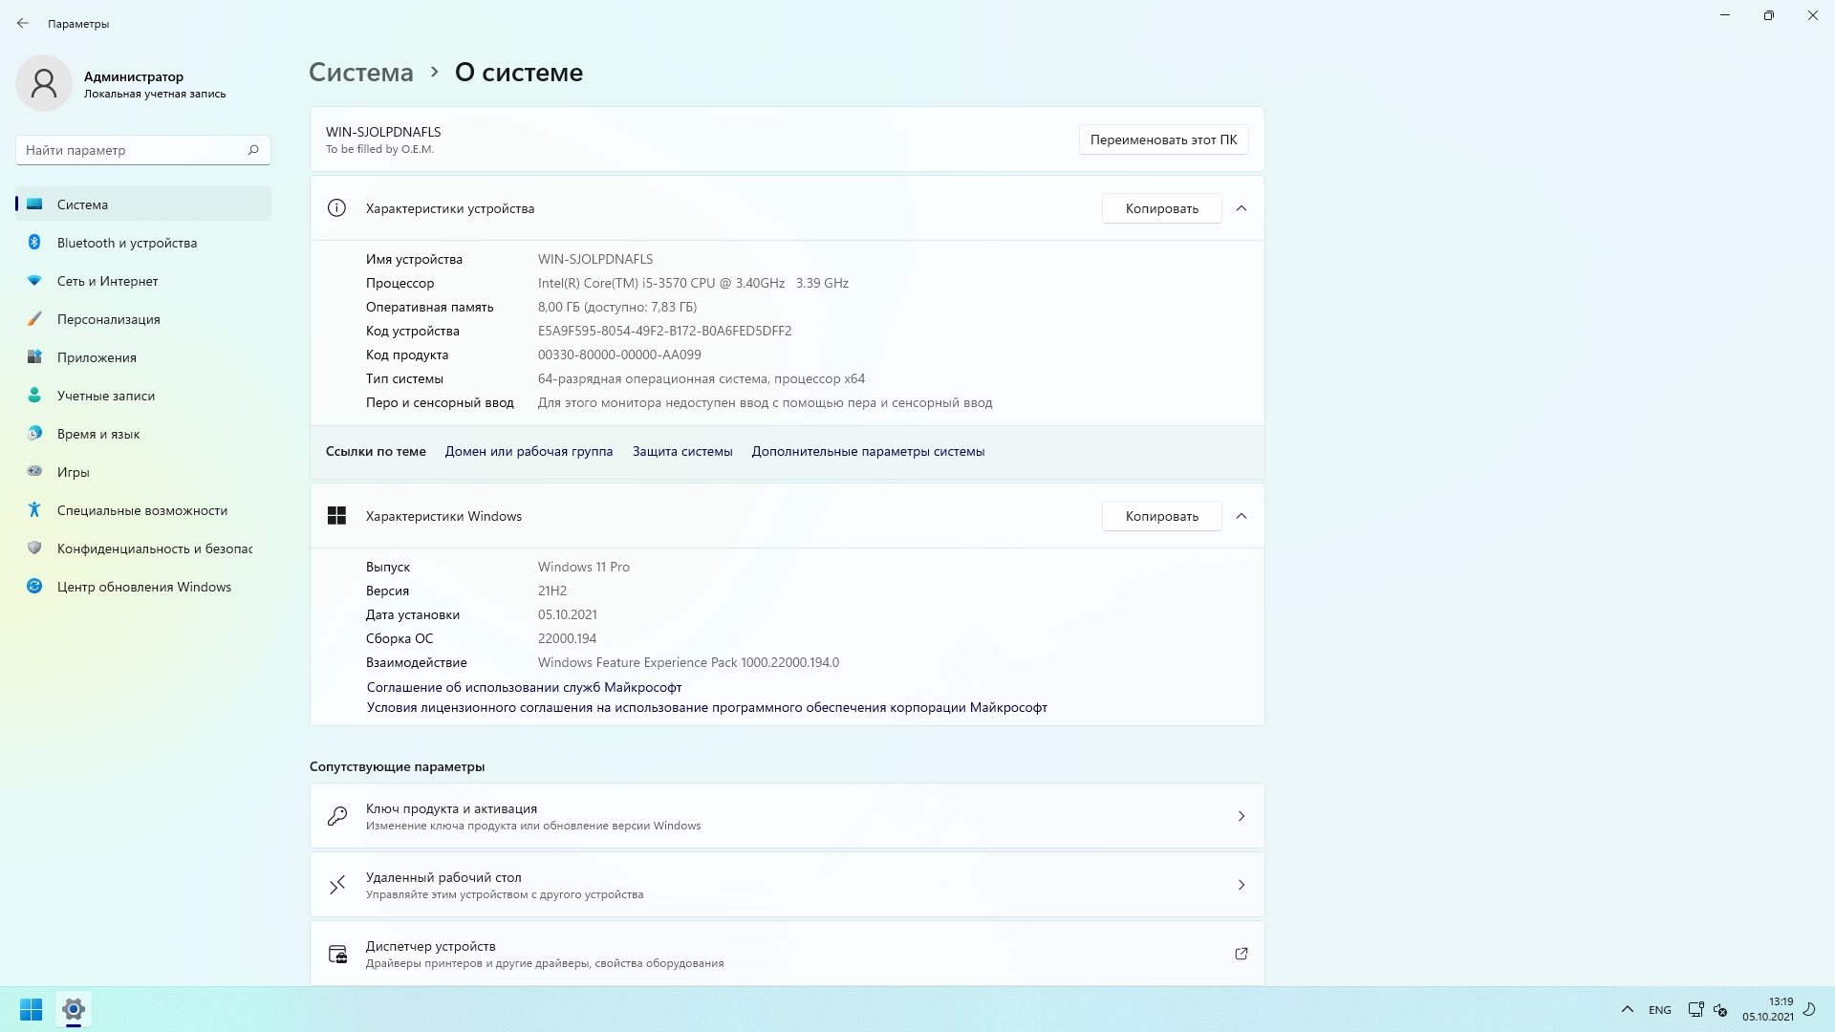Collapse the Windows specifications section
The image size is (1835, 1032).
point(1241,516)
